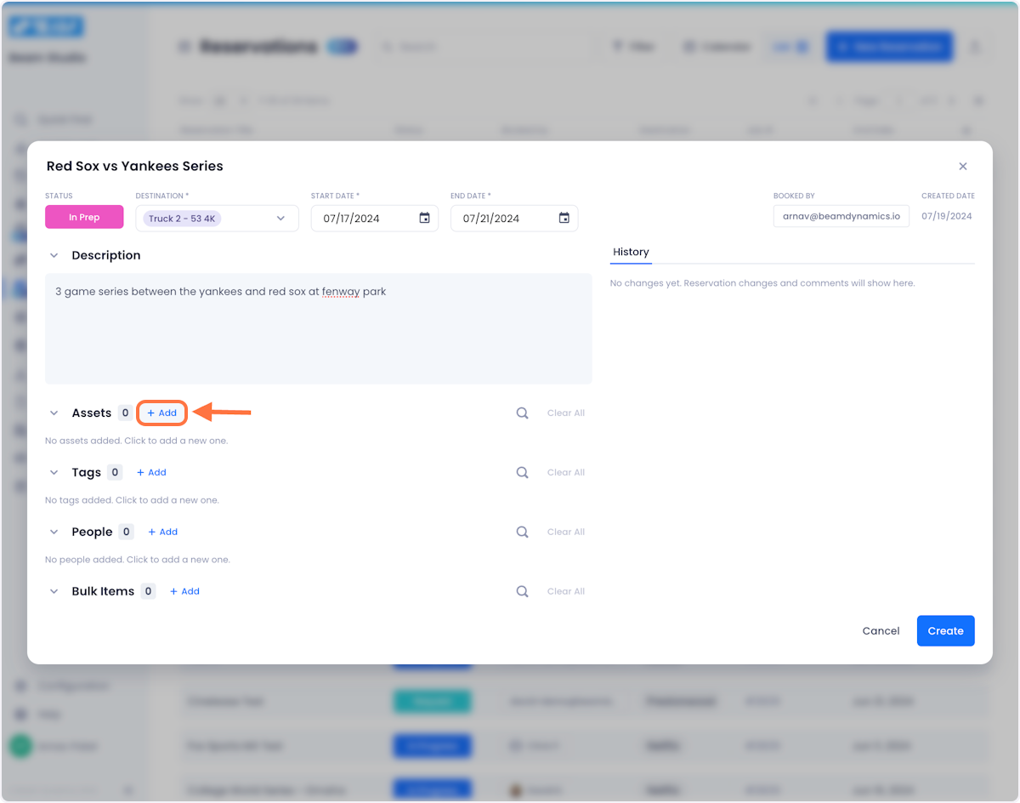Click the People count badge 0
The height and width of the screenshot is (803, 1020).
[x=127, y=532]
